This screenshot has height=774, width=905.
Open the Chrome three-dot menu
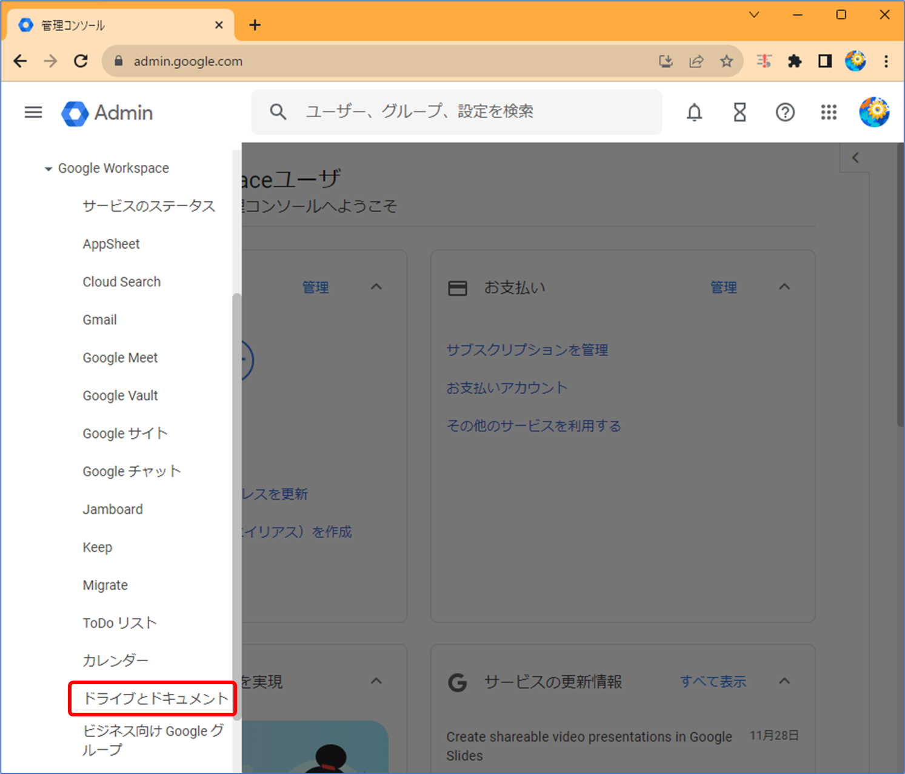coord(886,61)
